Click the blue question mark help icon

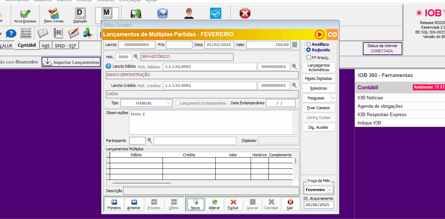[11, 33]
